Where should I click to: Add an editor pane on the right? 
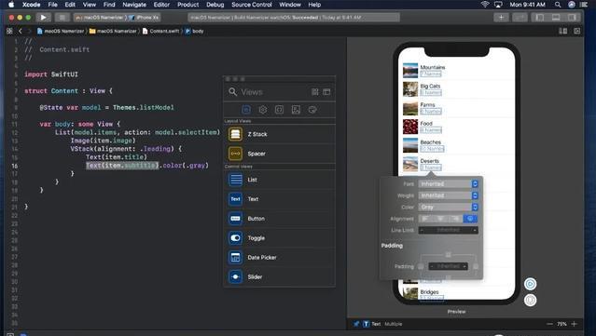click(577, 31)
